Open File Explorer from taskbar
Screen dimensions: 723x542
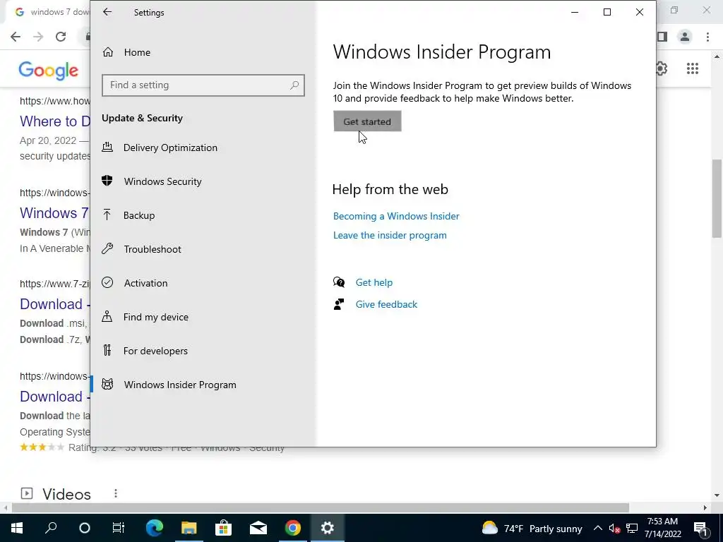pyautogui.click(x=189, y=528)
